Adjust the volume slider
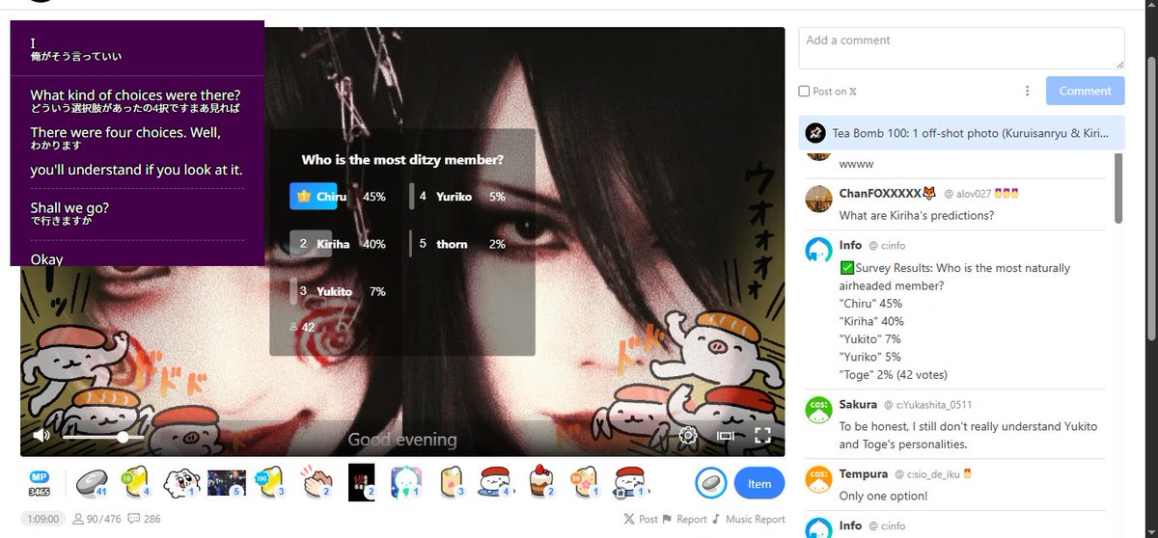The height and width of the screenshot is (538, 1158). point(103,437)
